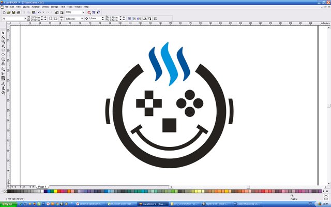331x207 pixels.
Task: Click the nudge offset input field
Action: pos(95,19)
